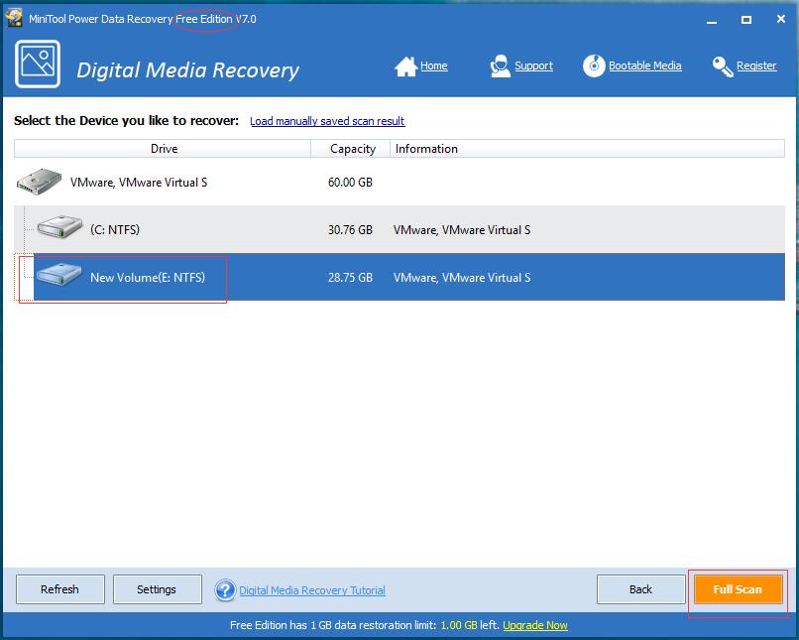Click the MiniTool app icon in title bar

coord(14,19)
